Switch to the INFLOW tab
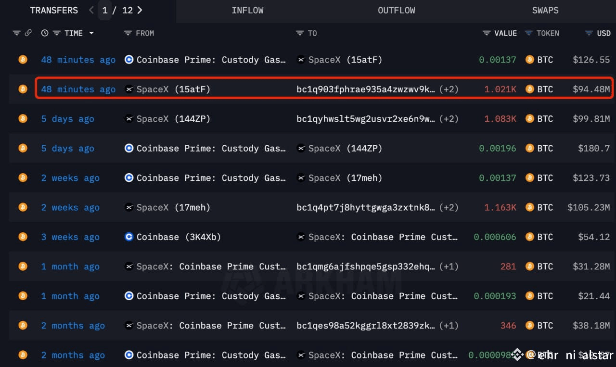The image size is (616, 367). (x=247, y=10)
